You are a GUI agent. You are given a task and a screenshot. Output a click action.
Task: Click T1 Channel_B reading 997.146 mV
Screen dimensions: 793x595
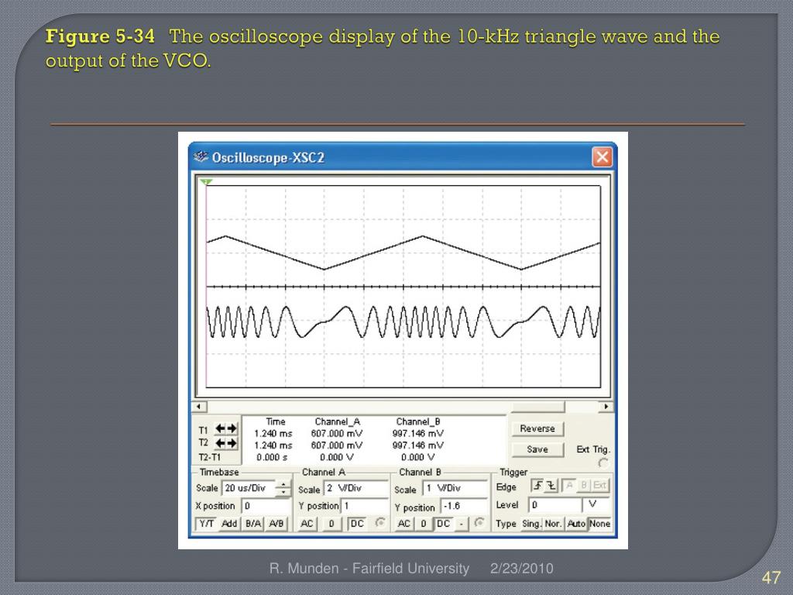tap(418, 434)
